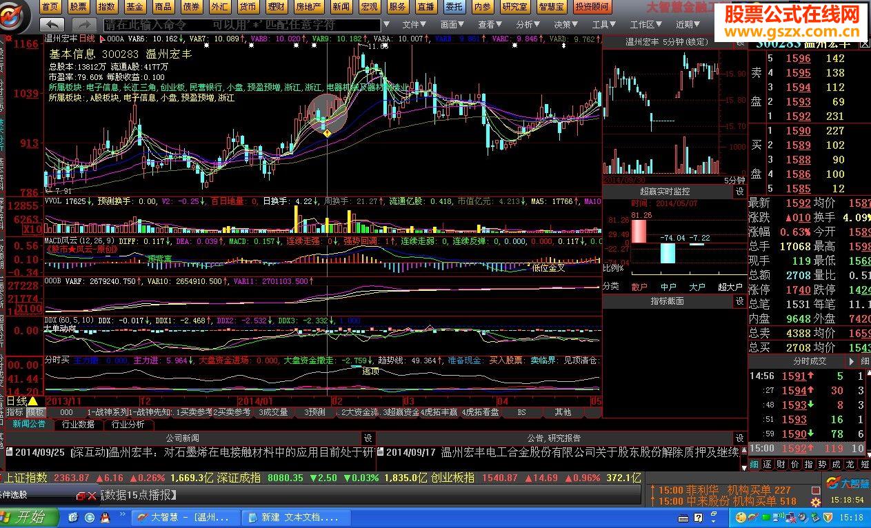Open the 2014/09/25 深互动 news headline
This screenshot has height=528, width=871.
point(194,453)
